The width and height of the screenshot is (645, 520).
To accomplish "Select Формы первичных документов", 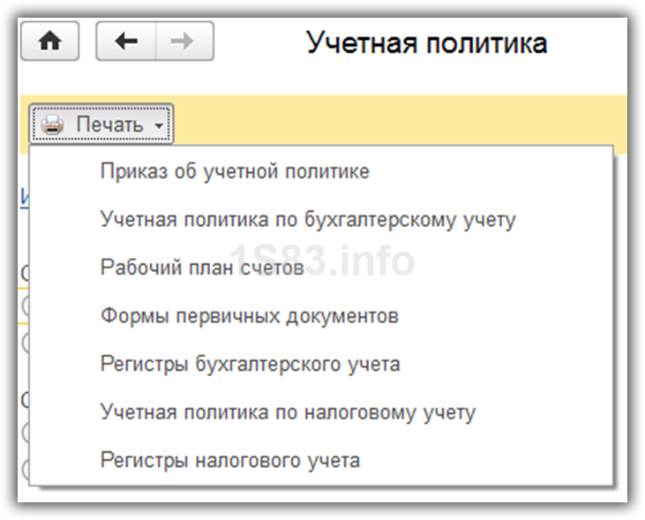I will point(321,316).
